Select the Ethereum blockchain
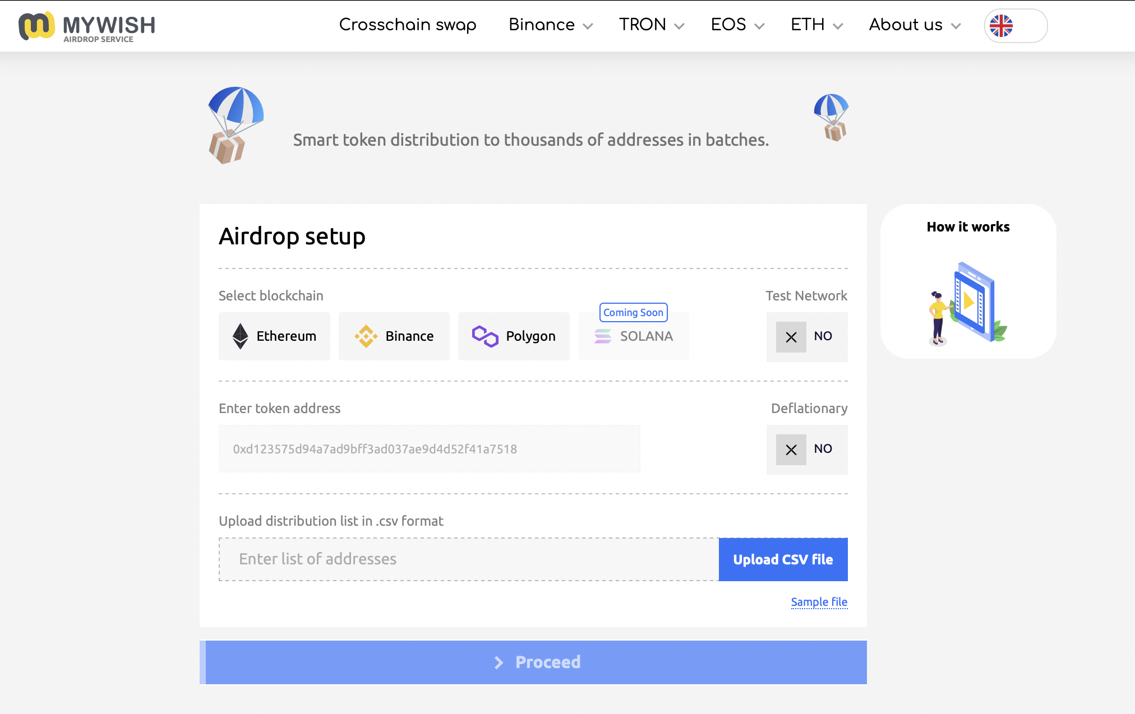Viewport: 1135px width, 714px height. click(x=274, y=336)
